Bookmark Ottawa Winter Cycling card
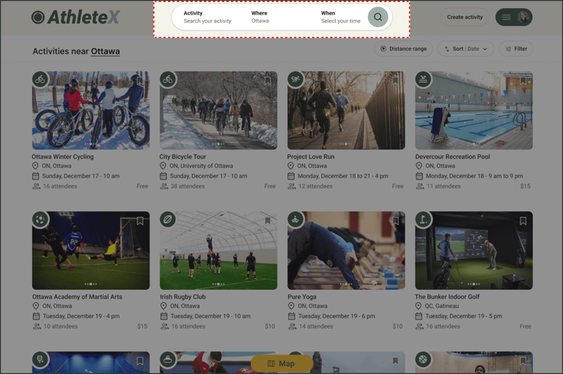This screenshot has width=563, height=374. [140, 81]
